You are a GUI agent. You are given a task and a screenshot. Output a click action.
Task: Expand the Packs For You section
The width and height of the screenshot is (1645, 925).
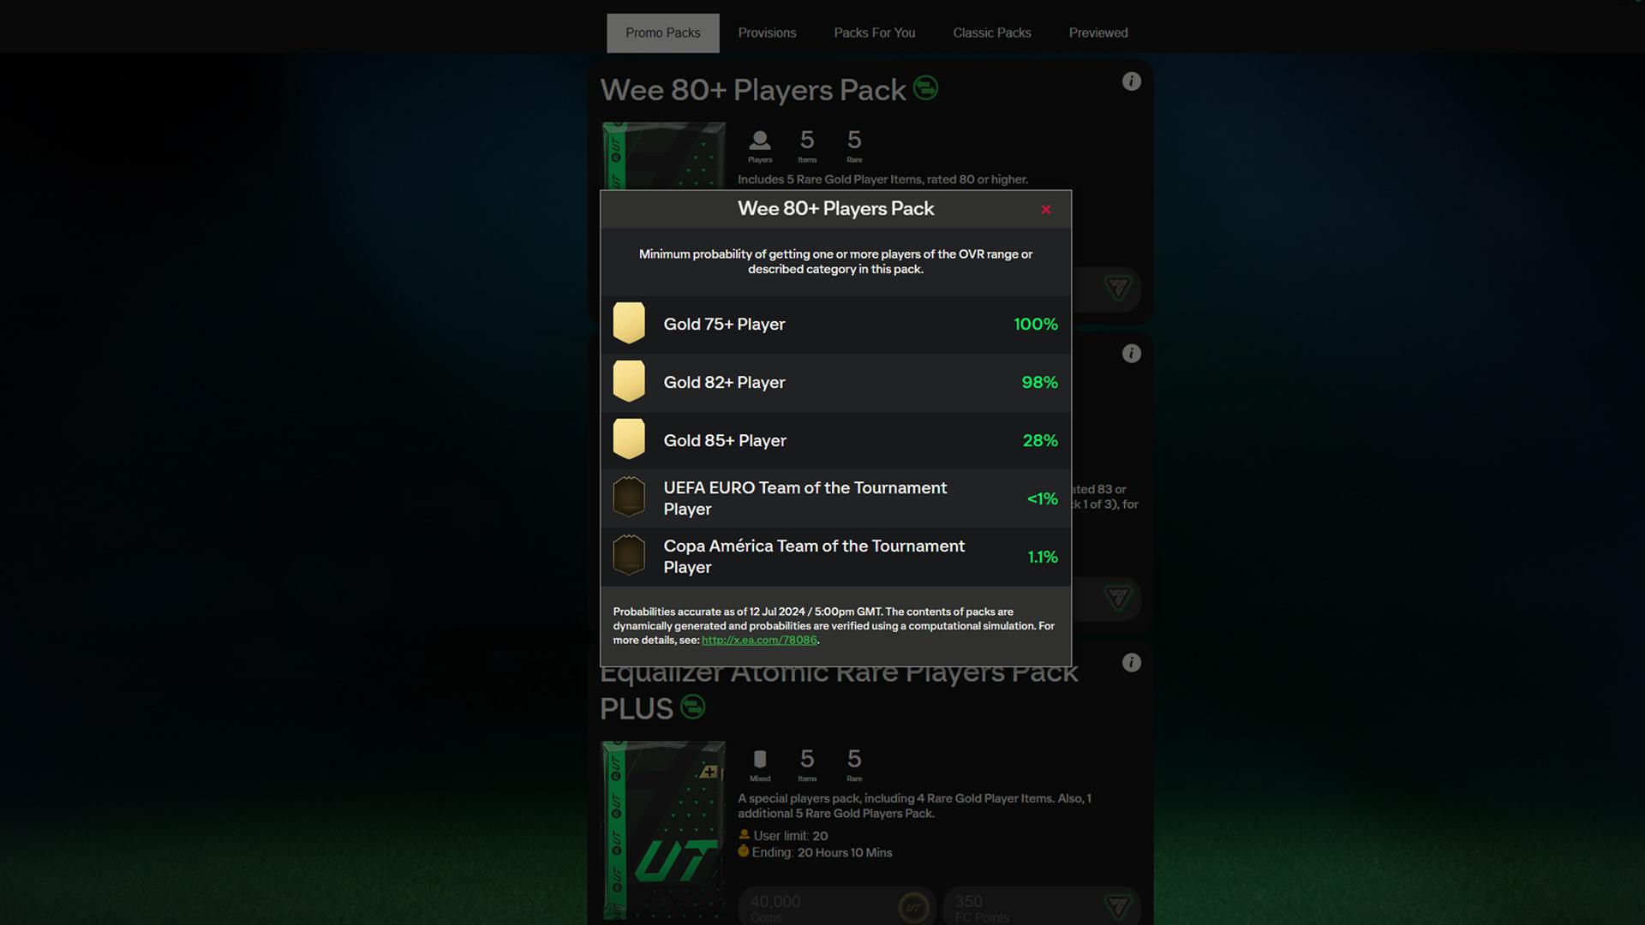pos(873,33)
